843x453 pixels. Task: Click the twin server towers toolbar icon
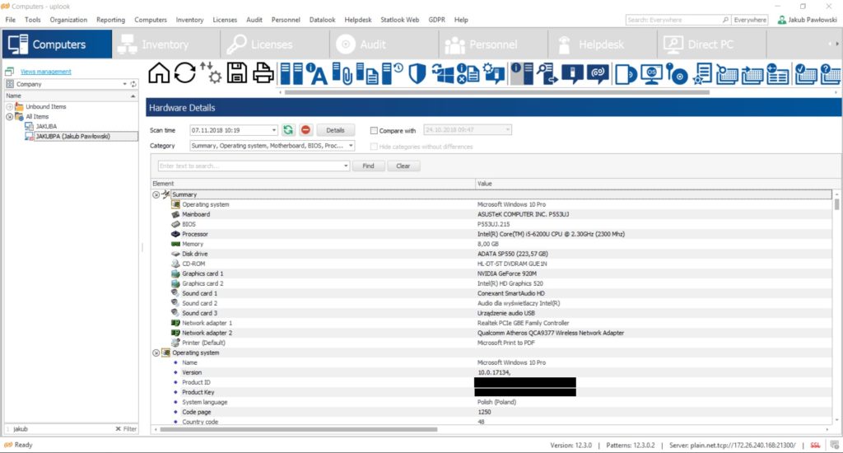pos(292,73)
